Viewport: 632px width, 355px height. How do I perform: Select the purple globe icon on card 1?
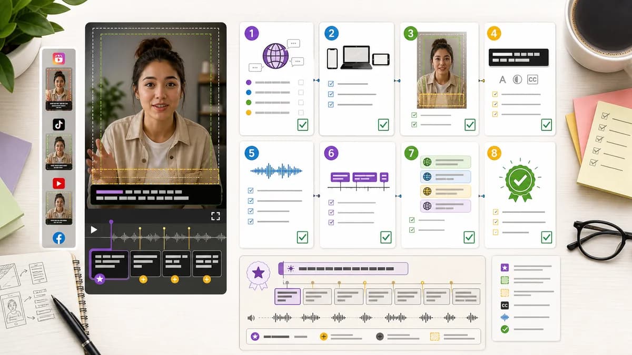click(x=275, y=56)
